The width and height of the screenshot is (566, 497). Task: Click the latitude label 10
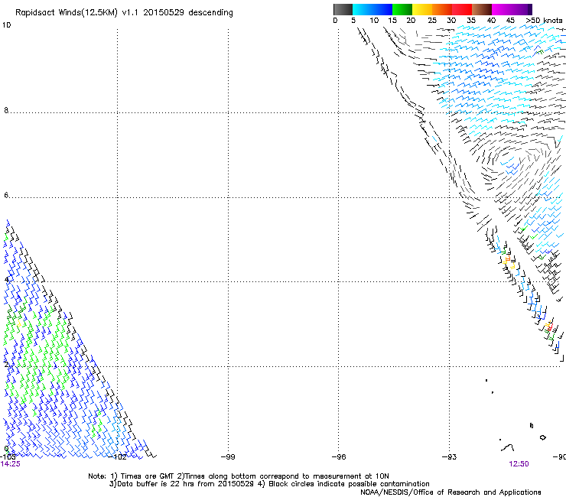[x=6, y=25]
